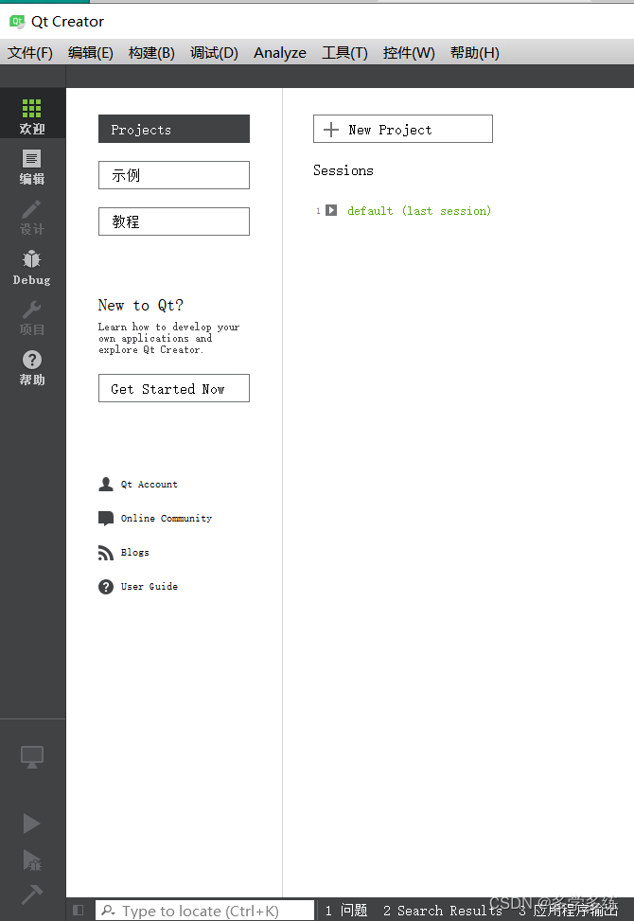Open the Welcome (欢迎) mode
The height and width of the screenshot is (921, 634).
(32, 114)
